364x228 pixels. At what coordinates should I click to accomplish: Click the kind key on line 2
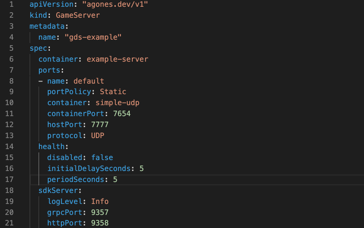[38, 15]
